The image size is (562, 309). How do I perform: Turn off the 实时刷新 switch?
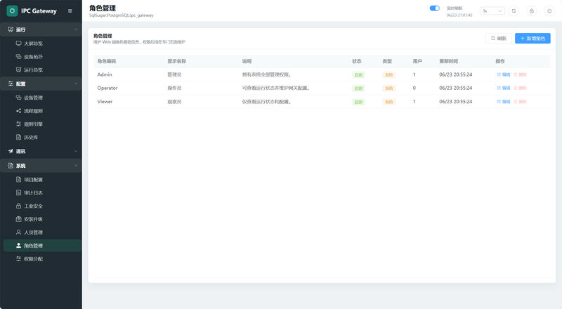(435, 8)
